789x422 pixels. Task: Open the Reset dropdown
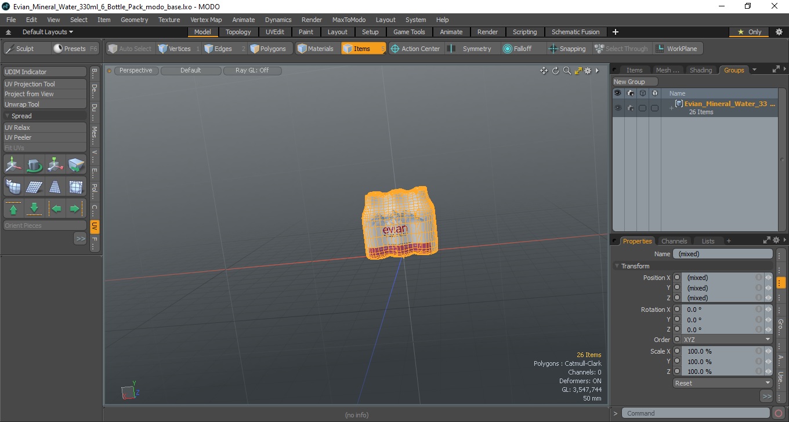pyautogui.click(x=722, y=383)
